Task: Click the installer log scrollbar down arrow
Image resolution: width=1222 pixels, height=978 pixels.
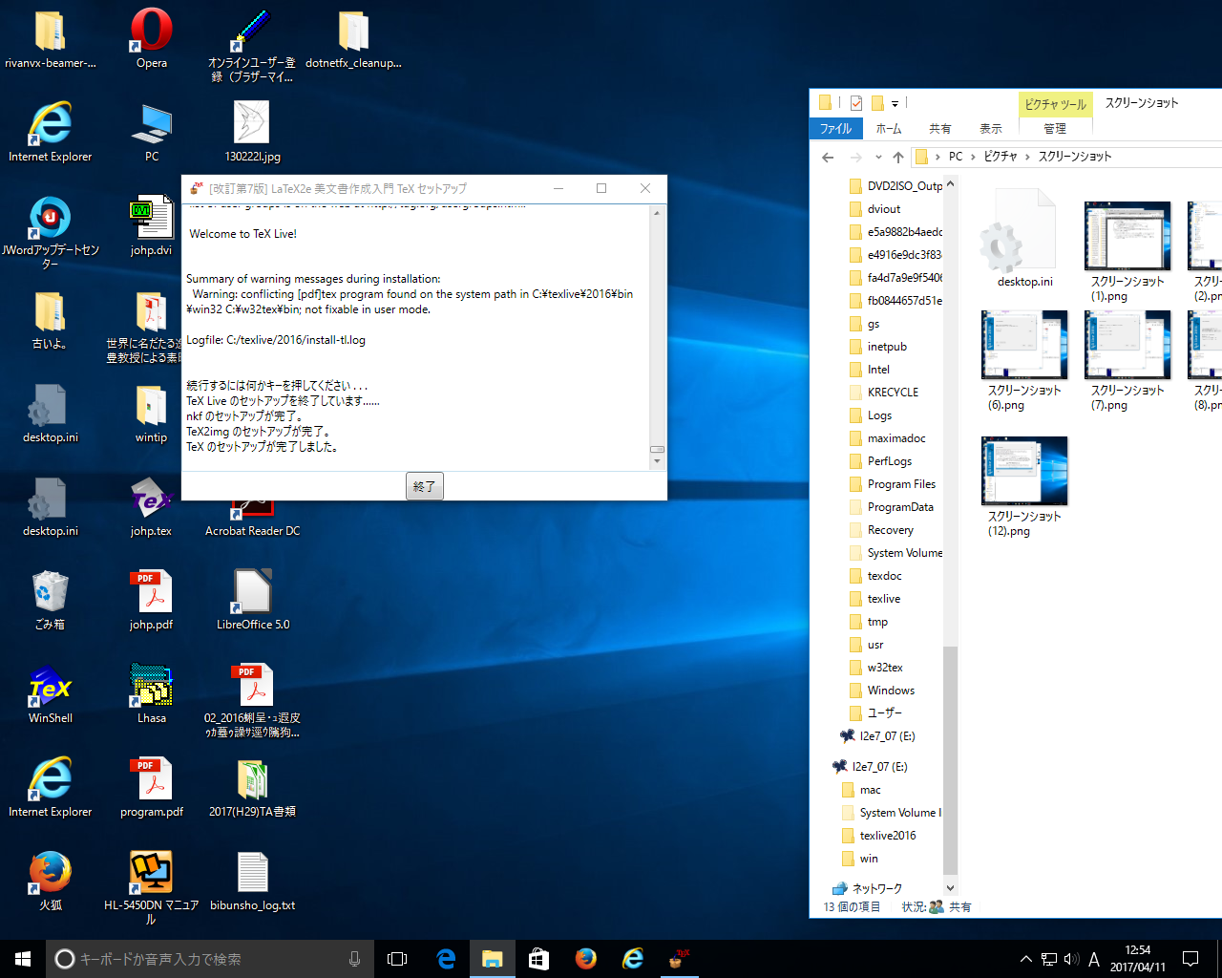Action: (x=657, y=462)
